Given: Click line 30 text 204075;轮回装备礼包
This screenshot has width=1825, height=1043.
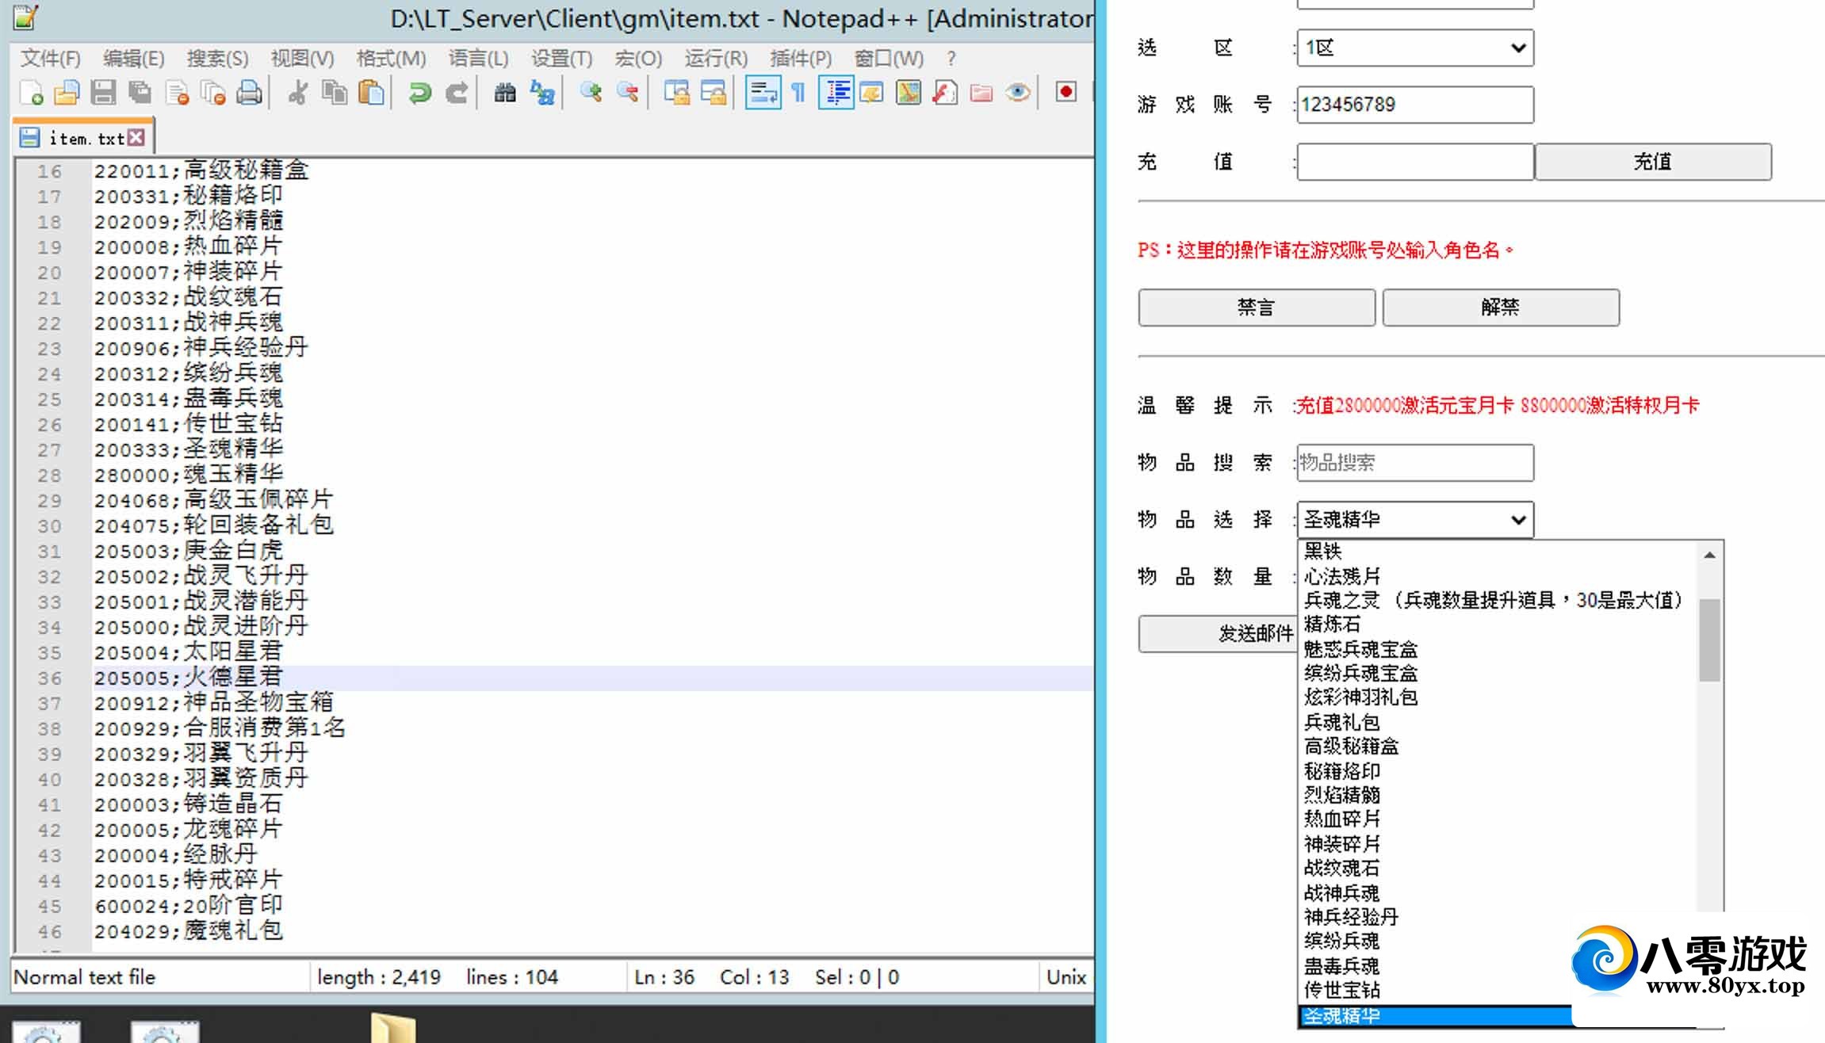Looking at the screenshot, I should 213,525.
